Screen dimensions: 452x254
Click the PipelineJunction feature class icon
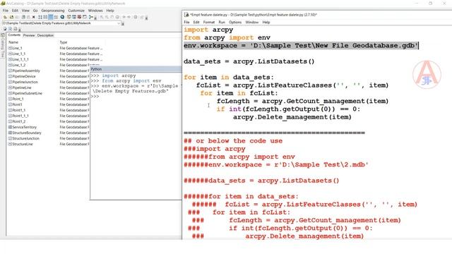10,82
